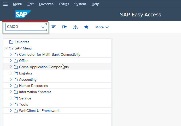Click the SAP Business Workplace download icon

75,27
